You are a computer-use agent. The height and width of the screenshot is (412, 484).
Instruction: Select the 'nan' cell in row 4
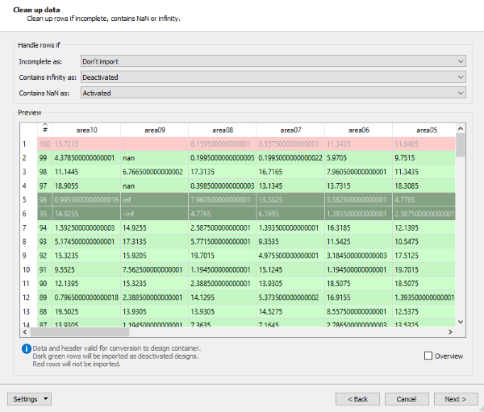pos(155,185)
